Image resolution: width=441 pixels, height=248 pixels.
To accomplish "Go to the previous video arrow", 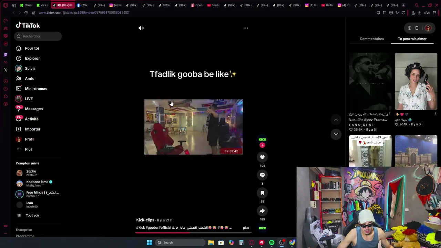I will click(336, 120).
